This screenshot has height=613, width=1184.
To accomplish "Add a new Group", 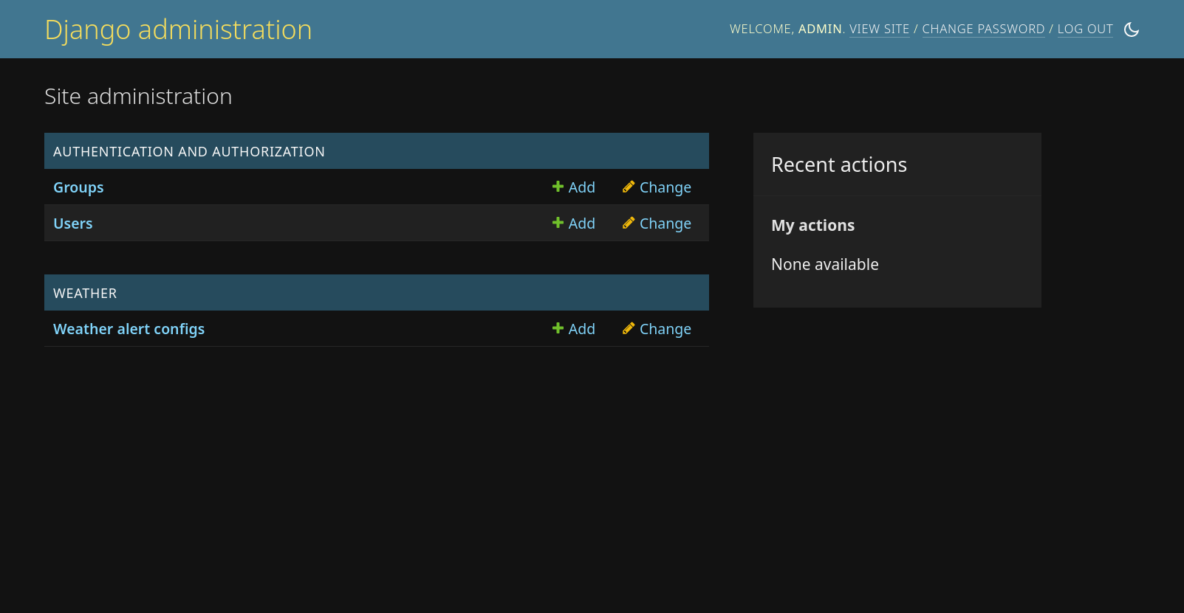I will 574,187.
